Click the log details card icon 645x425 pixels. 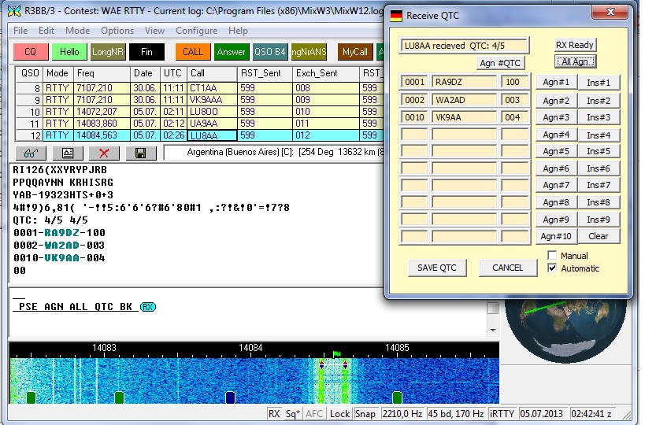[68, 153]
